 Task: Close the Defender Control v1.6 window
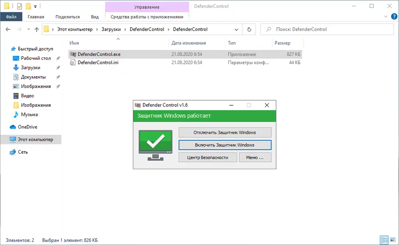pyautogui.click(x=267, y=105)
